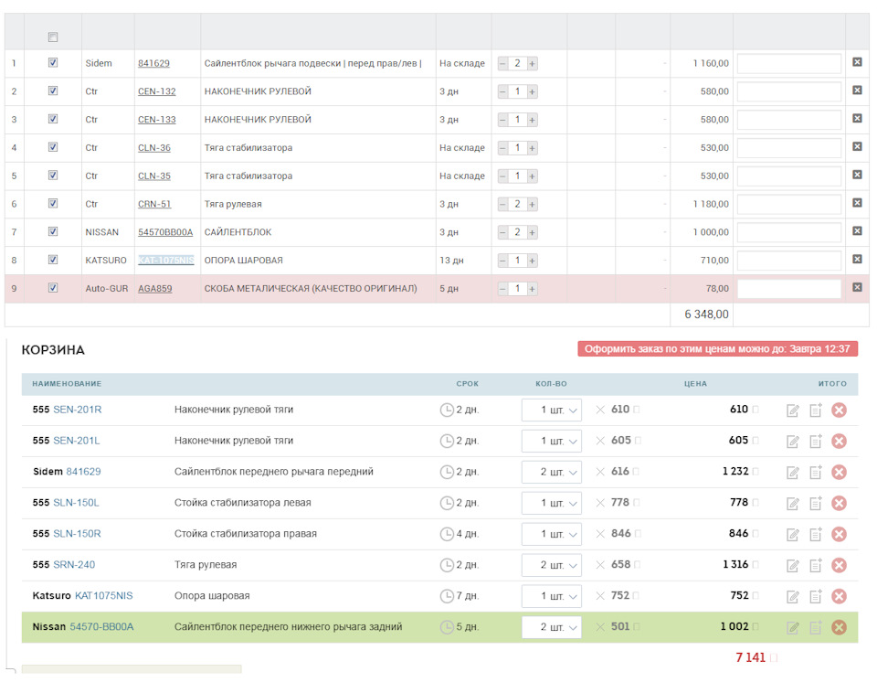Open quantity dropdown for 555 SLN-150R
The height and width of the screenshot is (693, 877).
tap(552, 534)
